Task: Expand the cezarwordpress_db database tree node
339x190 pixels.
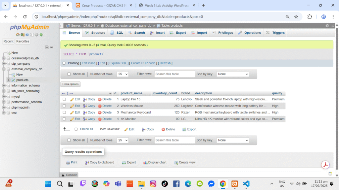Action: [x=4, y=58]
